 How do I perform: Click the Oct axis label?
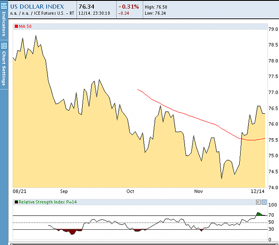pyautogui.click(x=130, y=191)
